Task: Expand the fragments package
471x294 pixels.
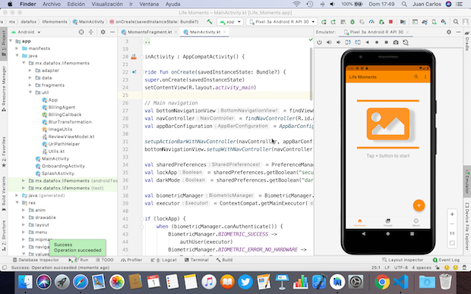Action: [30, 85]
